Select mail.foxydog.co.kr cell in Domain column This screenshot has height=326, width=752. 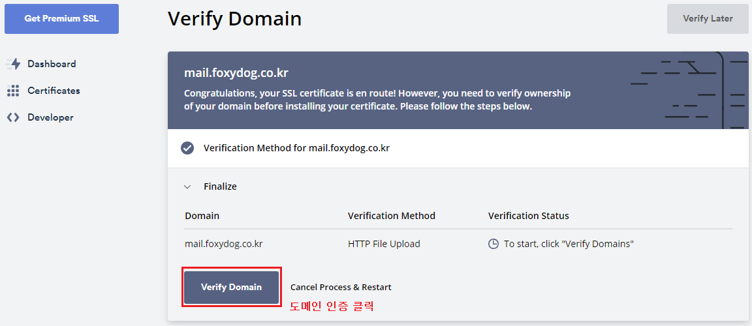(223, 244)
